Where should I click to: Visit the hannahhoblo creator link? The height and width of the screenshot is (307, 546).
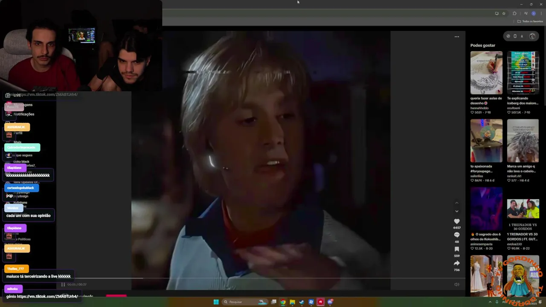pos(480,108)
